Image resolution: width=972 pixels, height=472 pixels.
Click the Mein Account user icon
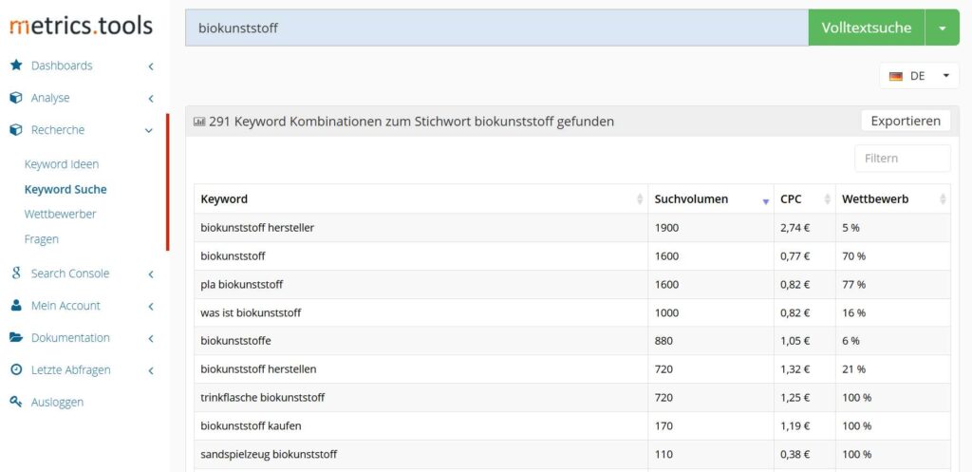(x=17, y=305)
